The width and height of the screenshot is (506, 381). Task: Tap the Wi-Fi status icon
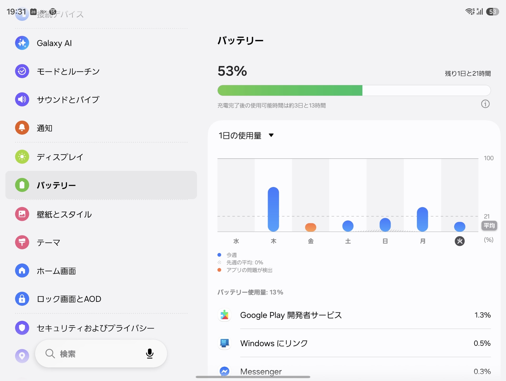click(470, 12)
